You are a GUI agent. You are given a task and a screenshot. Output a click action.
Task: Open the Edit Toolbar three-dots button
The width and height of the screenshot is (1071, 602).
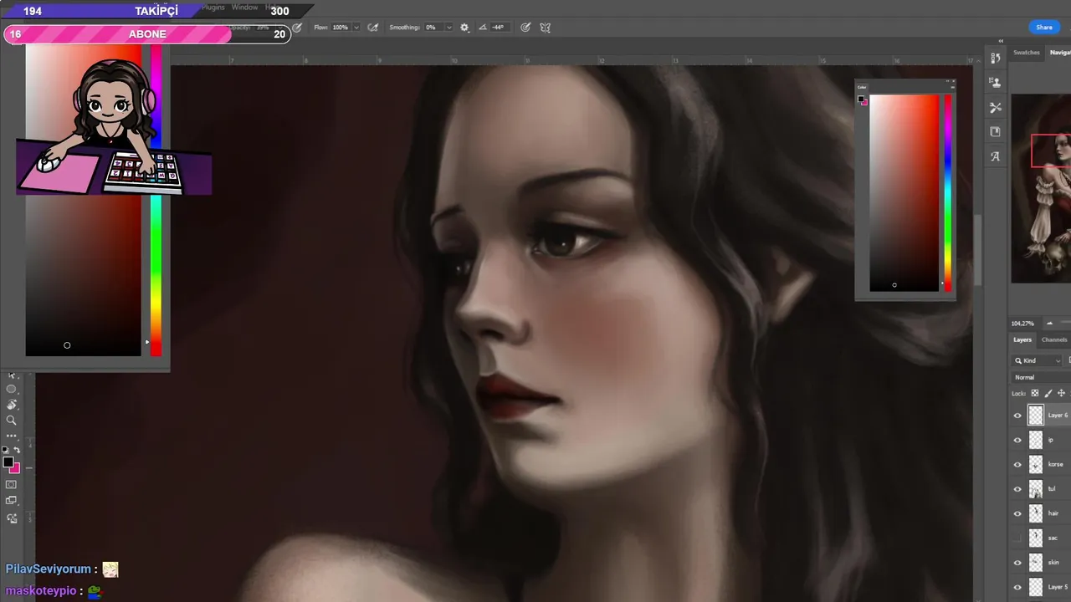(12, 436)
